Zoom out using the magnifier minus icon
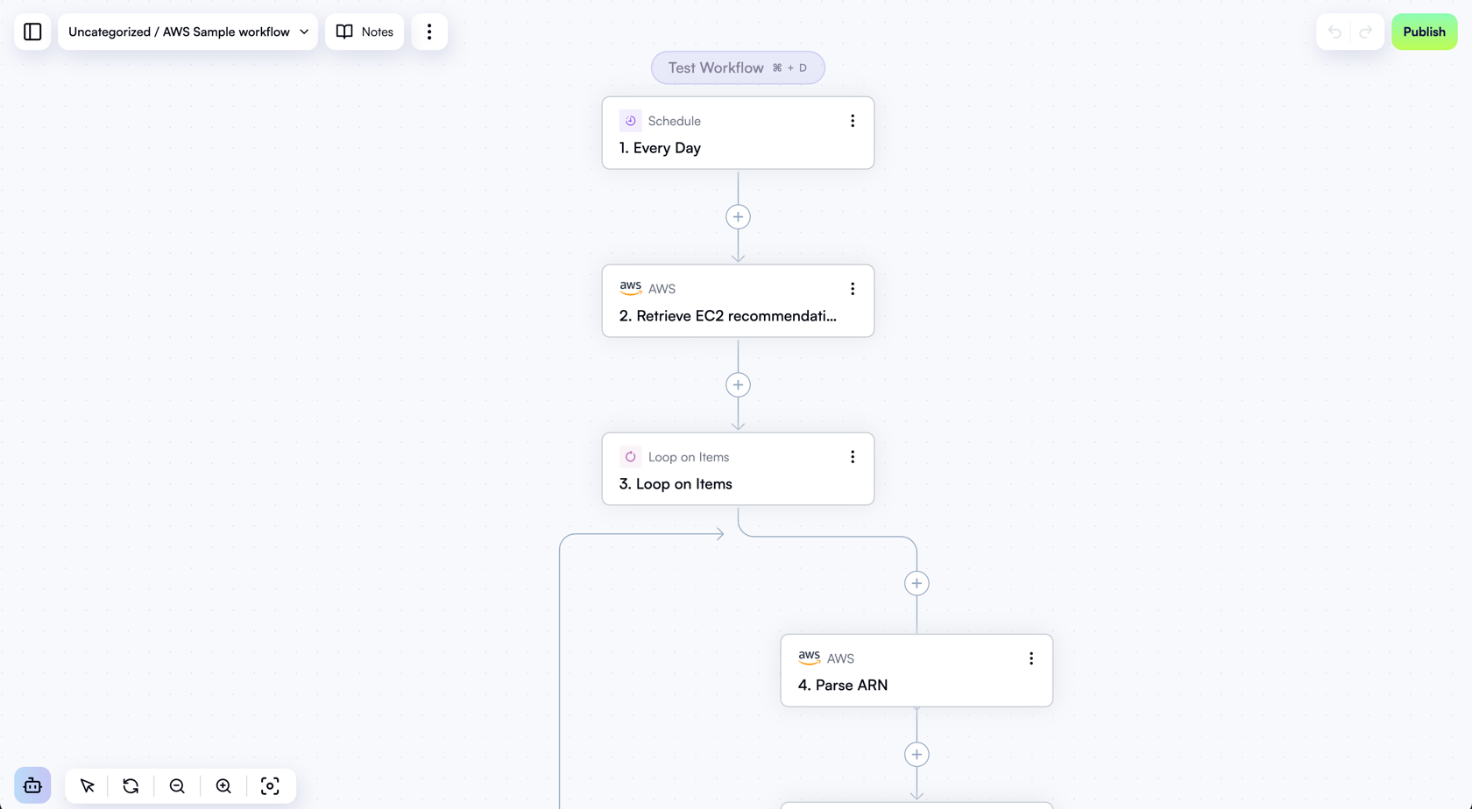The width and height of the screenshot is (1472, 809). point(177,785)
